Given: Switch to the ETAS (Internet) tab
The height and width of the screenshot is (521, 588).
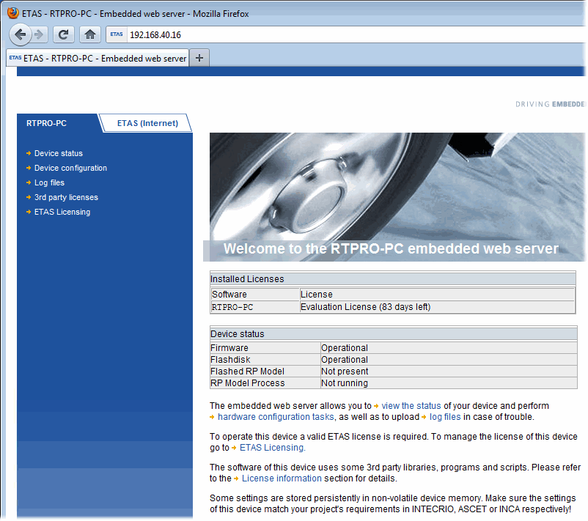Looking at the screenshot, I should tap(147, 123).
